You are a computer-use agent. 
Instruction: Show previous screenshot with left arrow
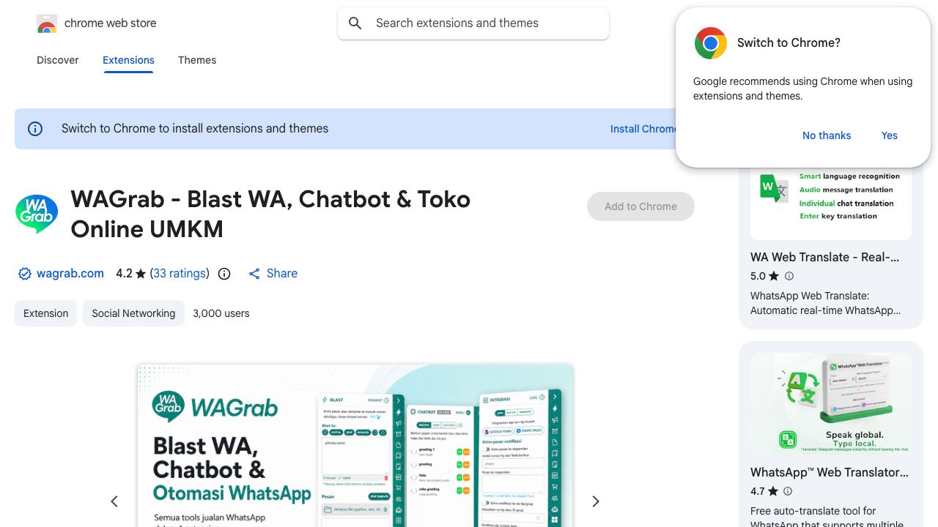pyautogui.click(x=114, y=501)
